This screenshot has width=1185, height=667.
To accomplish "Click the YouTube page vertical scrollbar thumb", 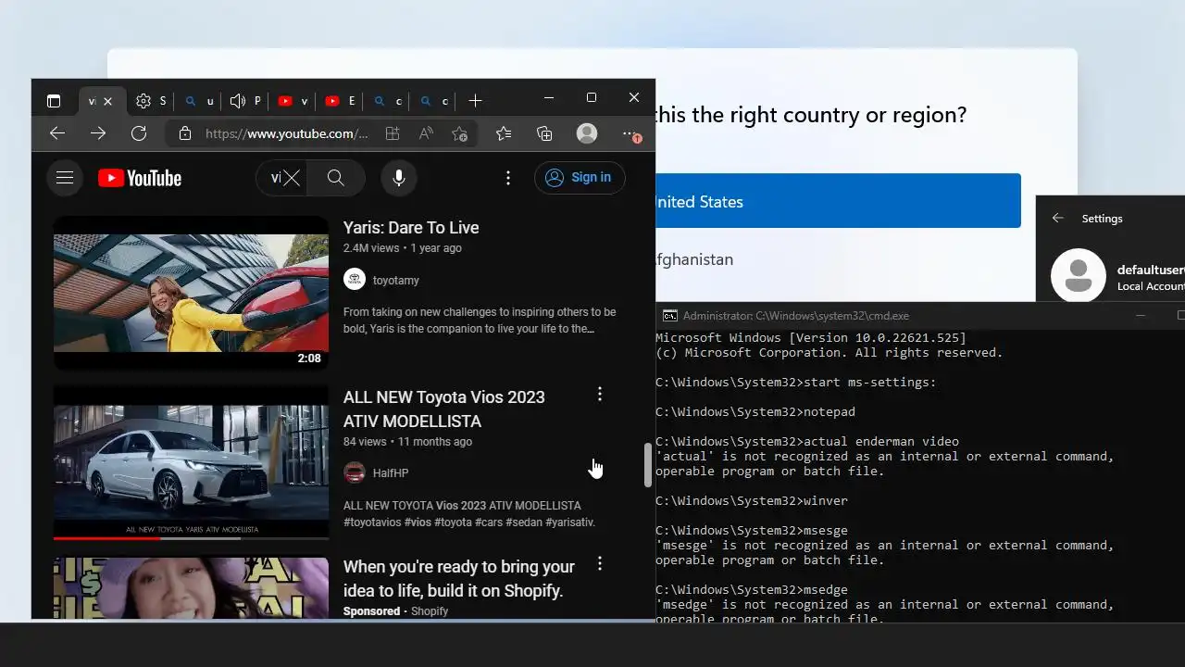I will click(x=648, y=465).
